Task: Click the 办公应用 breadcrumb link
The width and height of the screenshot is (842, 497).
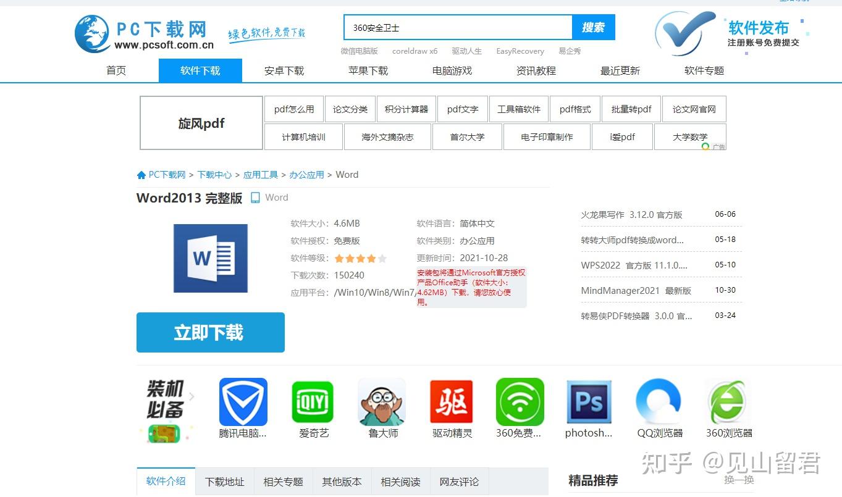Action: tap(307, 175)
